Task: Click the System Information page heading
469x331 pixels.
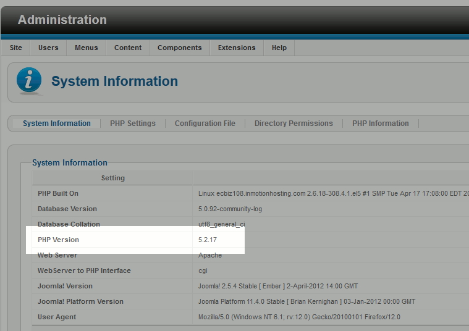Action: 114,81
